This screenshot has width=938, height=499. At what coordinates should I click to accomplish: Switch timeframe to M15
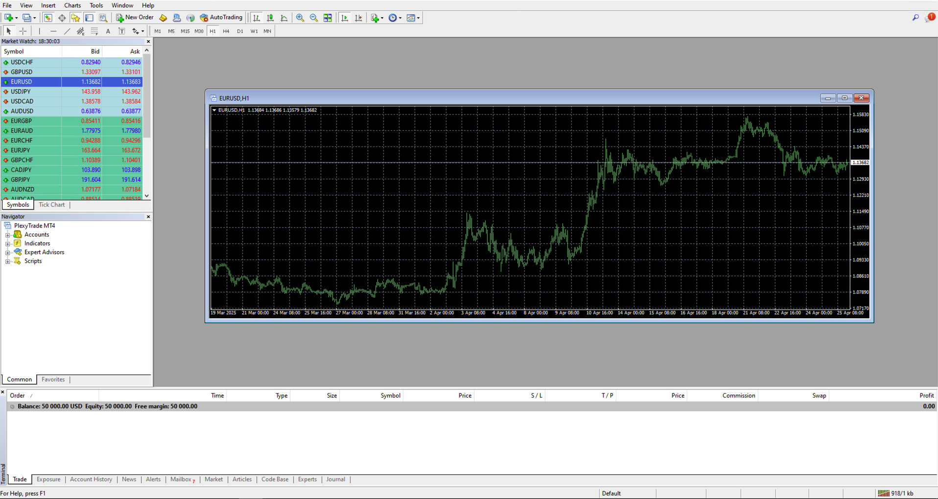point(185,31)
